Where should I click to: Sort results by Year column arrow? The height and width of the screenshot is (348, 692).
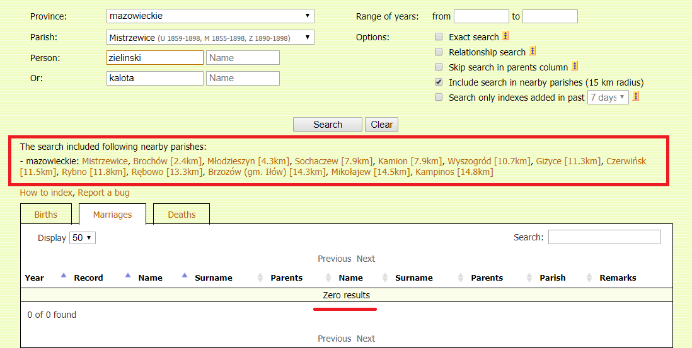click(63, 276)
